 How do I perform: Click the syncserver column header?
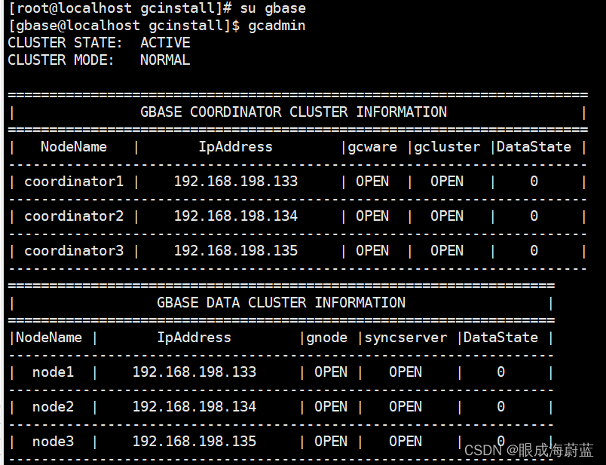pyautogui.click(x=406, y=338)
